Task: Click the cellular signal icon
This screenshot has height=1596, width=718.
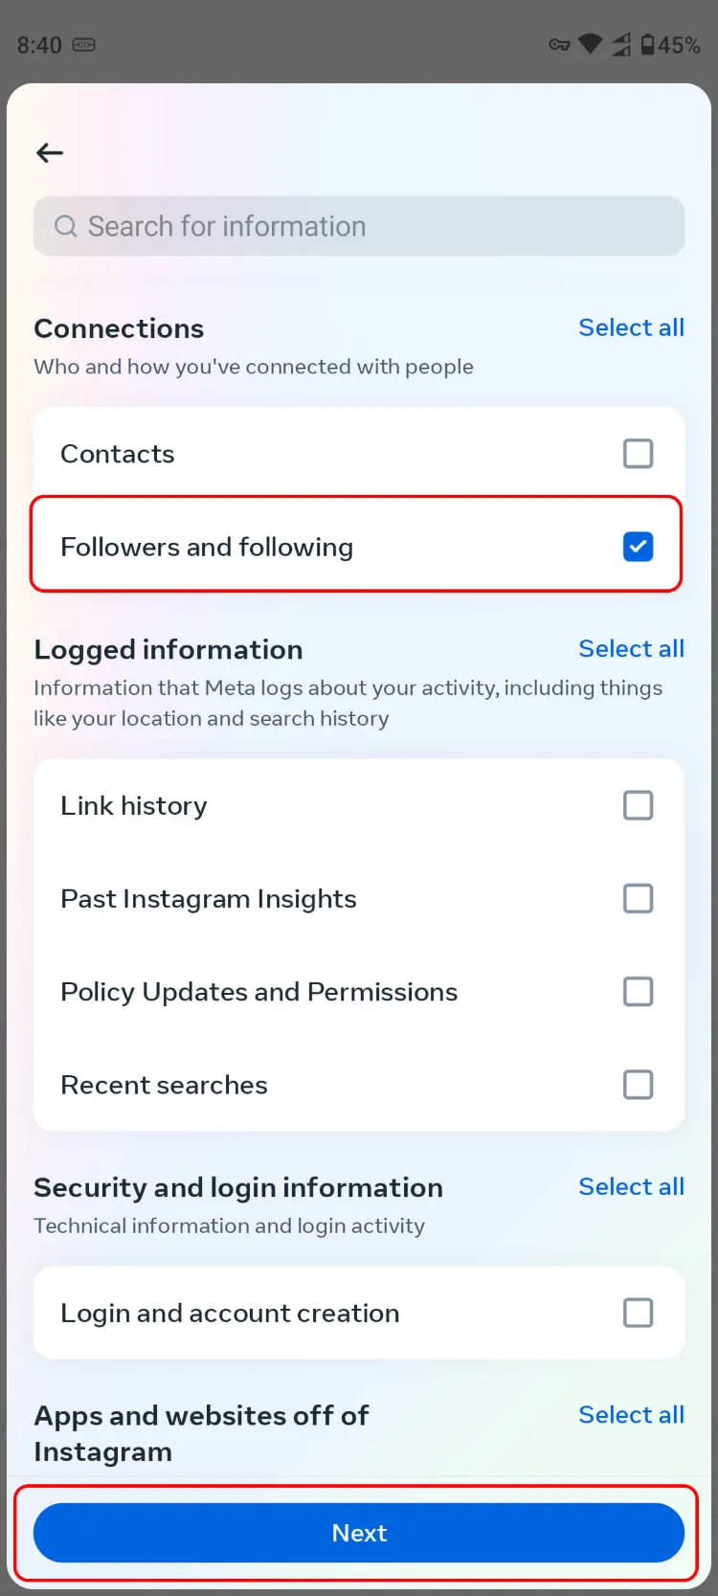Action: coord(620,44)
